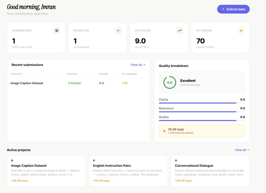Select the Image Caption Dataset submission row
266x193 pixels.
point(79,83)
